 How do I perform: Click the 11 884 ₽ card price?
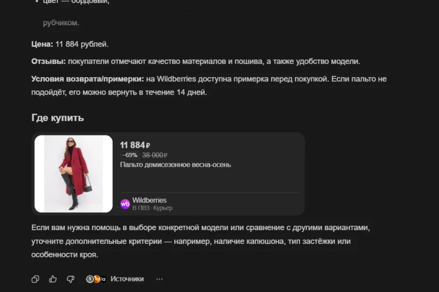coord(135,145)
